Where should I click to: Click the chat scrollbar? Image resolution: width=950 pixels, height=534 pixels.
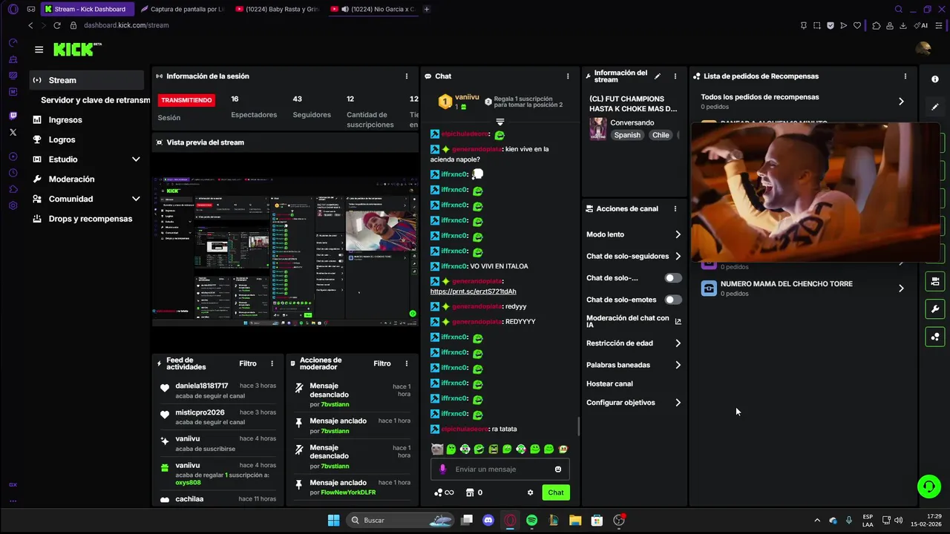coord(579,426)
